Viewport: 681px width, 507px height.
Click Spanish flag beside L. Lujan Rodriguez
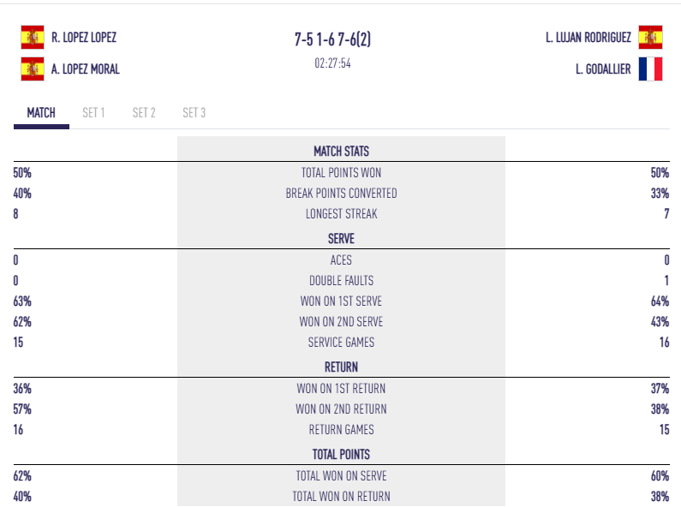(x=650, y=38)
